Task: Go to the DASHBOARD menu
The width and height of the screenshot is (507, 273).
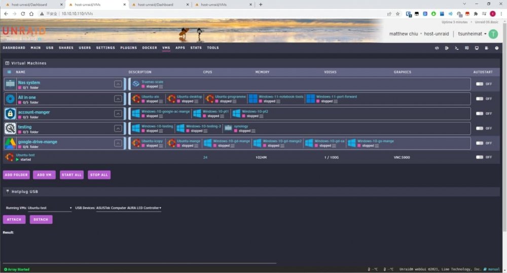Action: click(x=14, y=48)
